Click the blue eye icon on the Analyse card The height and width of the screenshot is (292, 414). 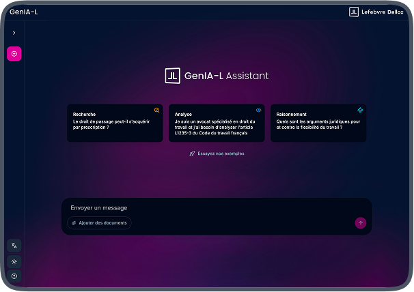tap(259, 111)
